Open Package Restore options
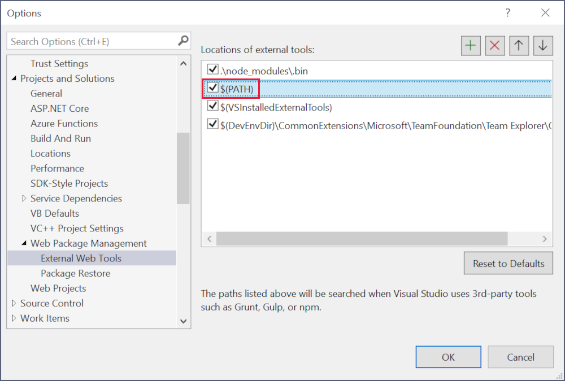565x381 pixels. click(x=75, y=273)
